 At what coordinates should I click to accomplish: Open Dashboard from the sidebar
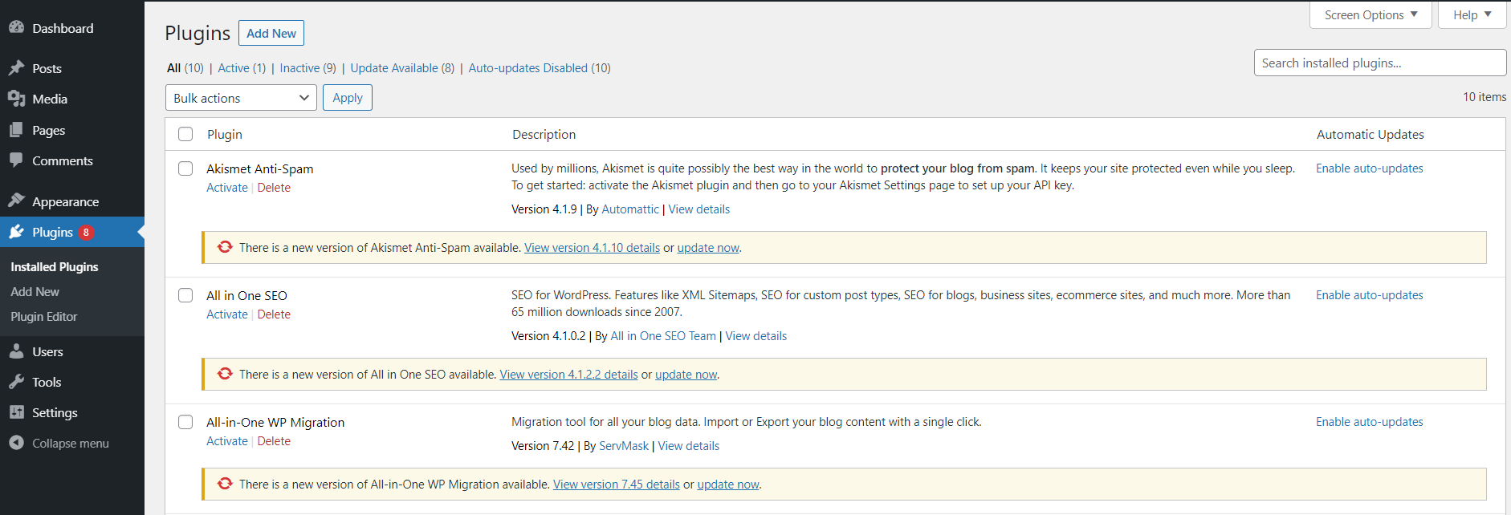pyautogui.click(x=63, y=28)
